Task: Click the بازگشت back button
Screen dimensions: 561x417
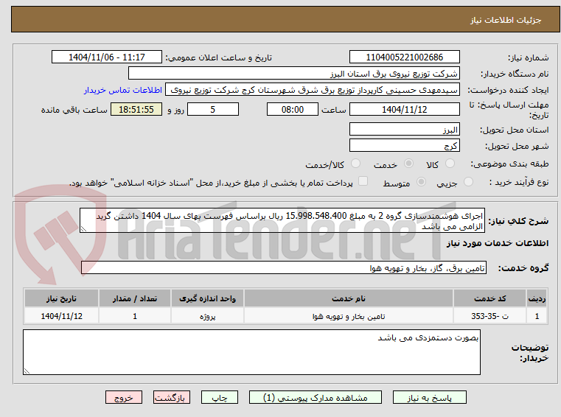Action: coord(171,397)
